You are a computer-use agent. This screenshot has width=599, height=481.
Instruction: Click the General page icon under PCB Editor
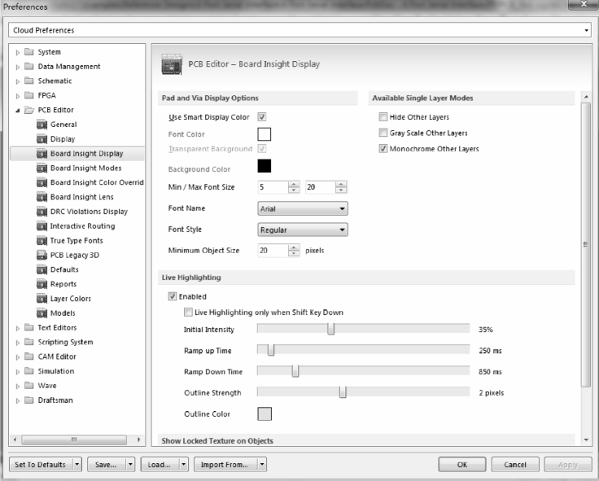pos(42,125)
